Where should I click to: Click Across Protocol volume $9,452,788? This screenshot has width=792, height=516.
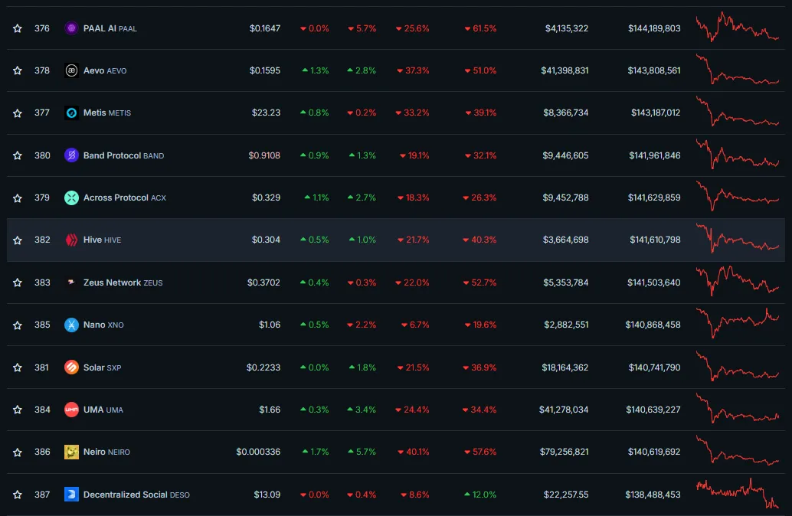[x=566, y=198]
